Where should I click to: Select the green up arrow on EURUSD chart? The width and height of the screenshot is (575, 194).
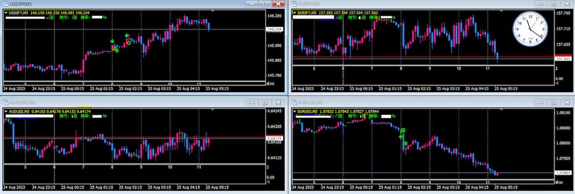[x=401, y=137]
